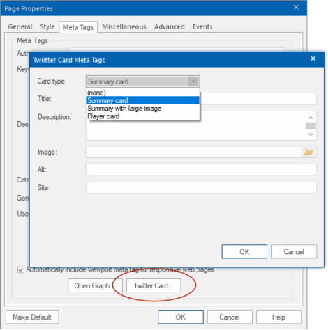Screen dimensions: 328x330
Task: Focus the Alt text field
Action: (201, 170)
